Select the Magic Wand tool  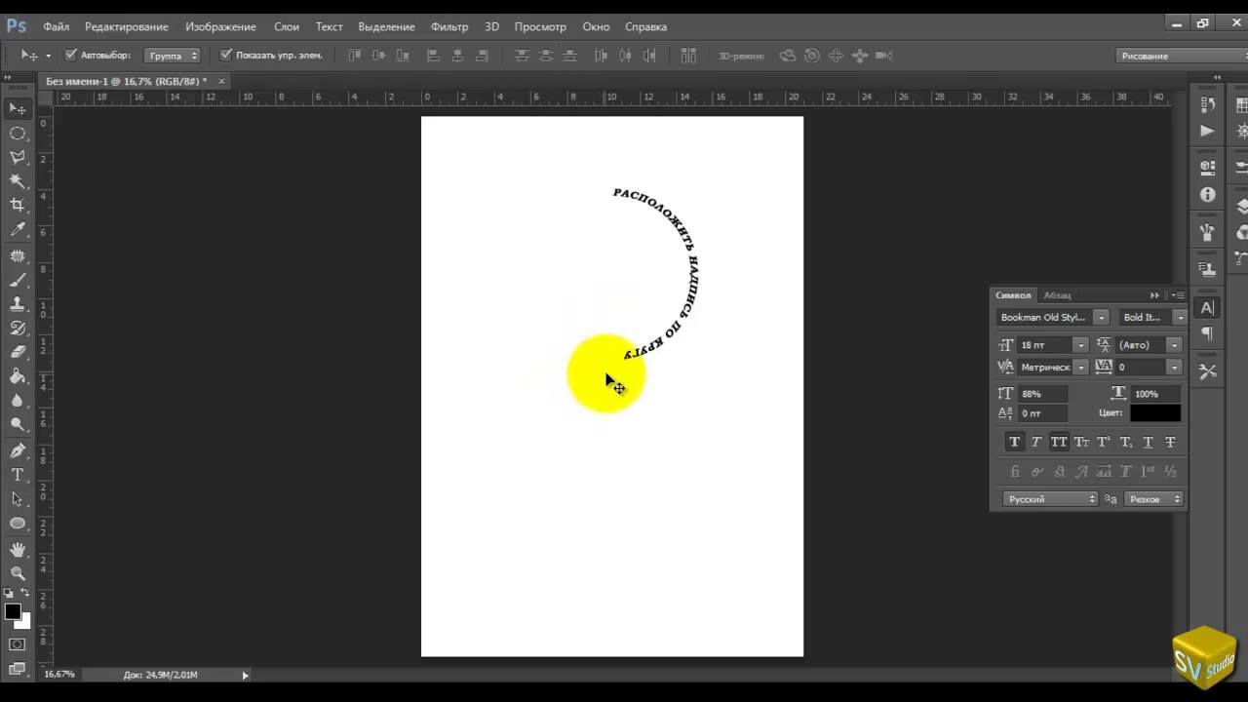coord(18,181)
